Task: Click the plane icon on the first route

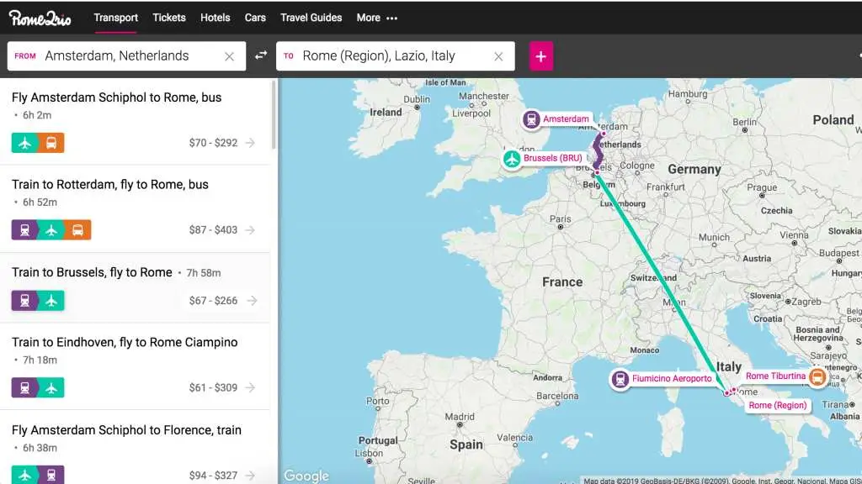Action: coord(23,142)
